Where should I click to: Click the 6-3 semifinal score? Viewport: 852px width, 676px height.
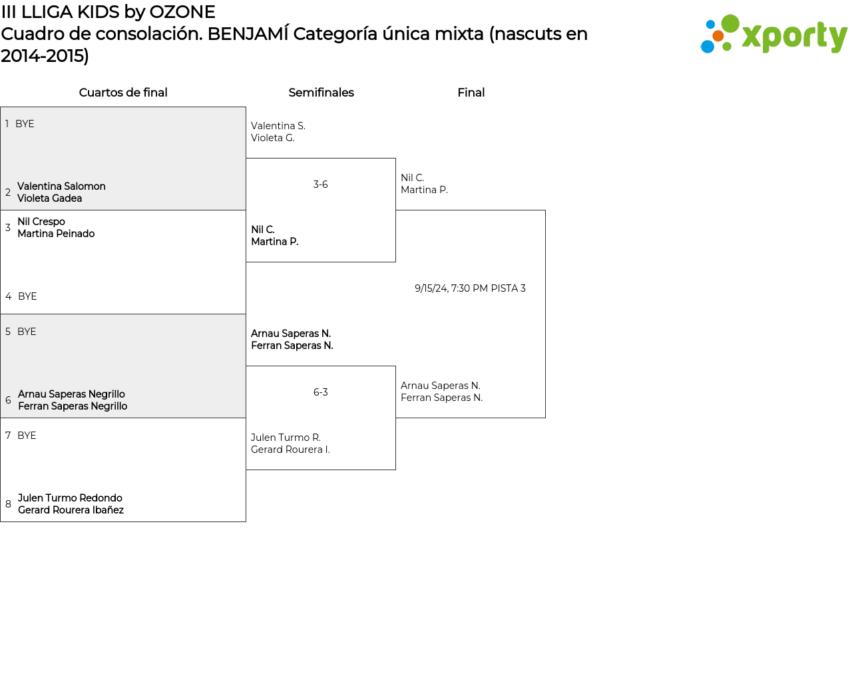coord(320,392)
